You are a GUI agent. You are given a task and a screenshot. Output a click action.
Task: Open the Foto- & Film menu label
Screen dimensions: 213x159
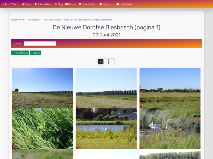click(89, 4)
